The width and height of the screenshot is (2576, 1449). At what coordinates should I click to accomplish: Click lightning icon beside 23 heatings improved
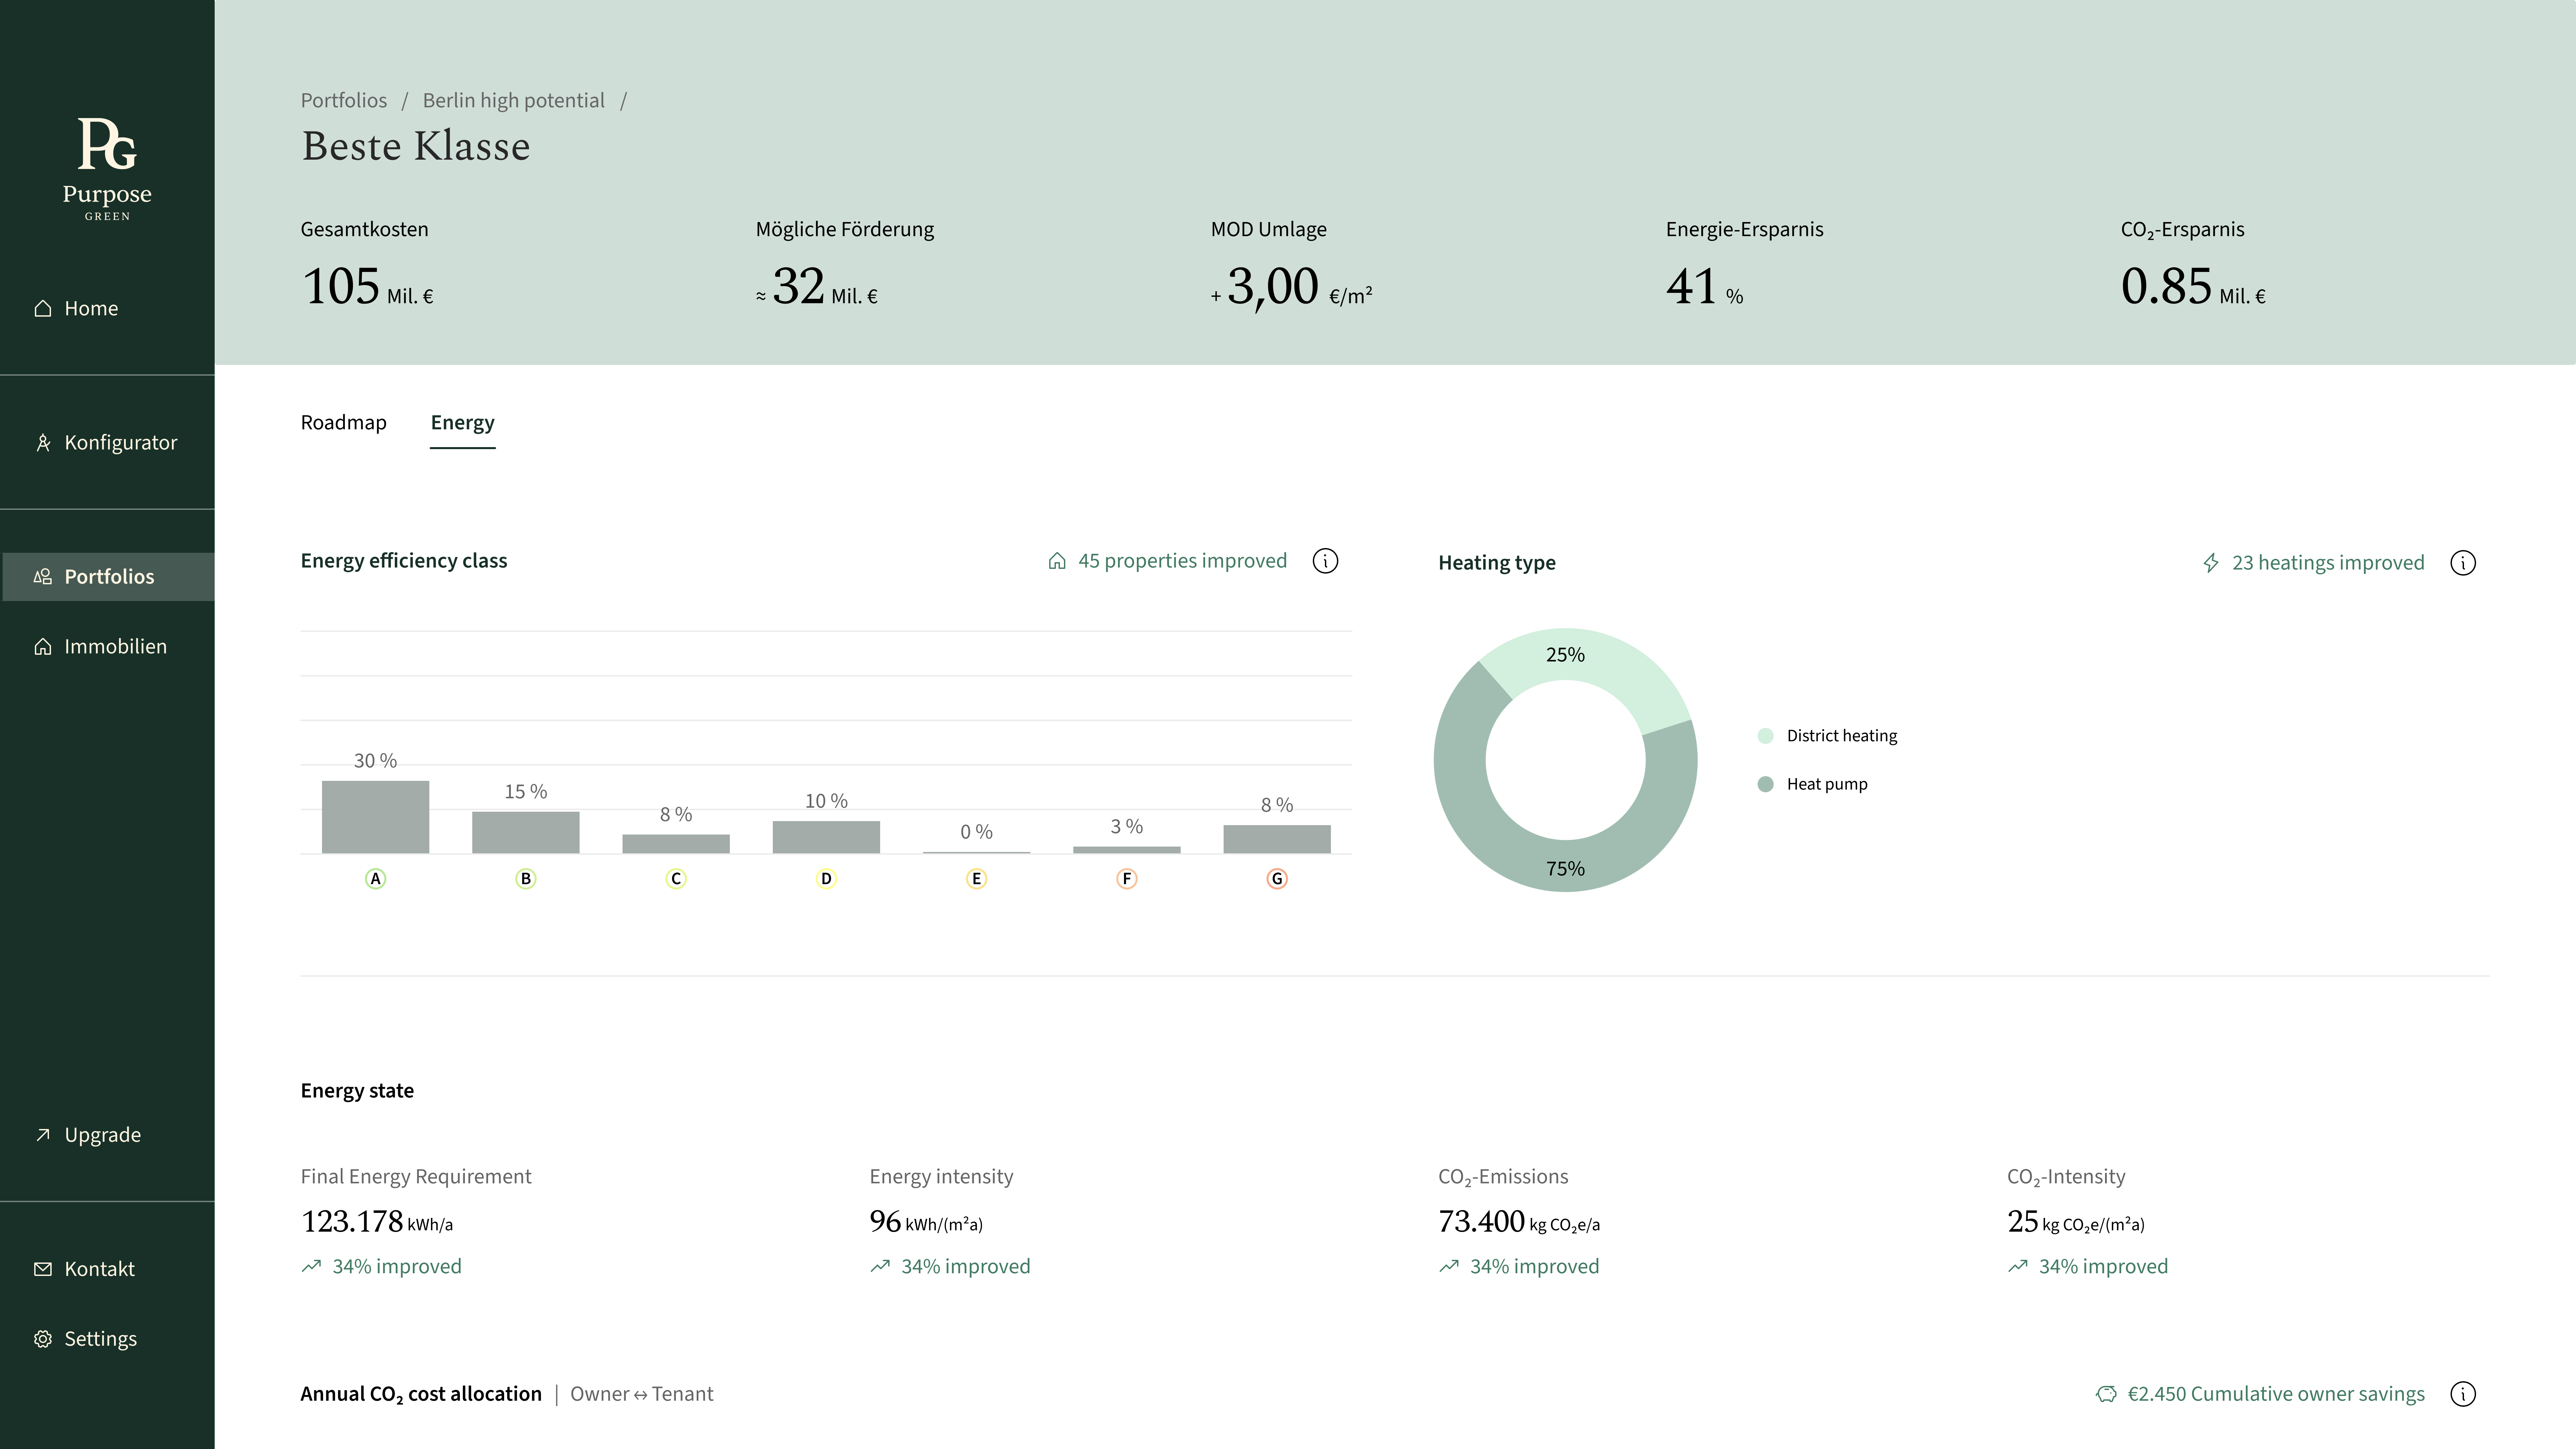point(2211,563)
